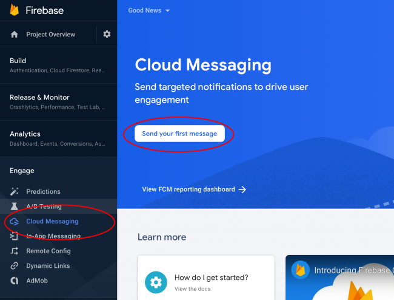This screenshot has height=300, width=394.
Task: Click the Cloud Messaging page heading
Action: 203,65
